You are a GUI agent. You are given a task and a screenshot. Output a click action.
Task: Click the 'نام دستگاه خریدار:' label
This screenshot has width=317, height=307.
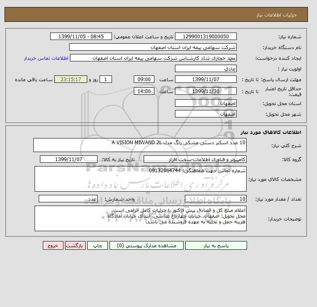(282, 47)
